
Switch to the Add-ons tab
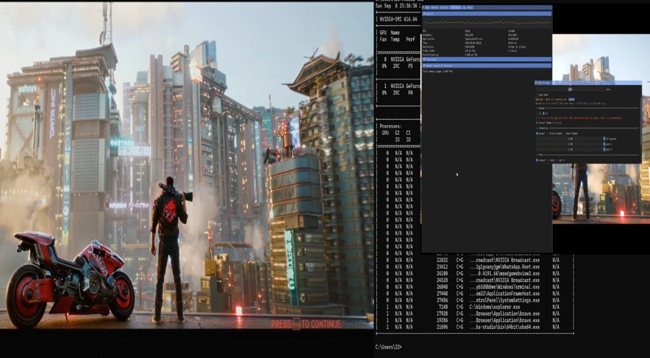[x=435, y=8]
